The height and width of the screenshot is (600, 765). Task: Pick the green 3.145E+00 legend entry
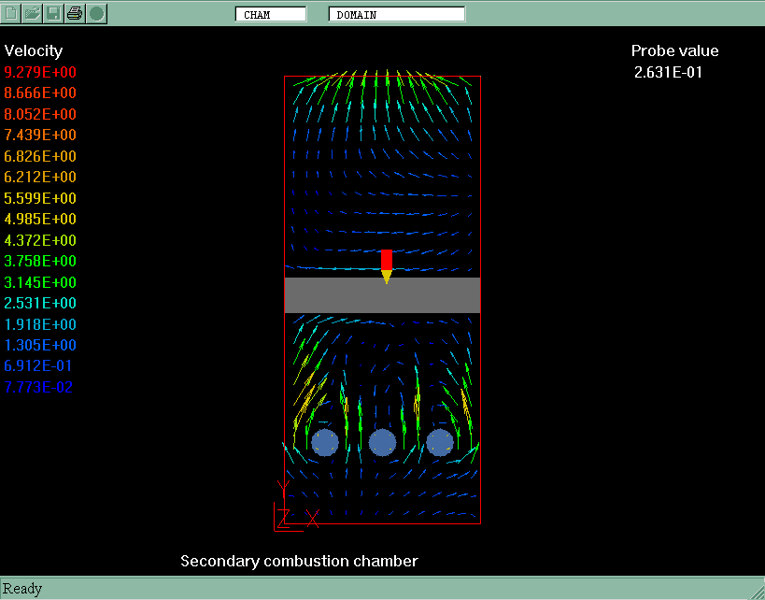(x=40, y=282)
